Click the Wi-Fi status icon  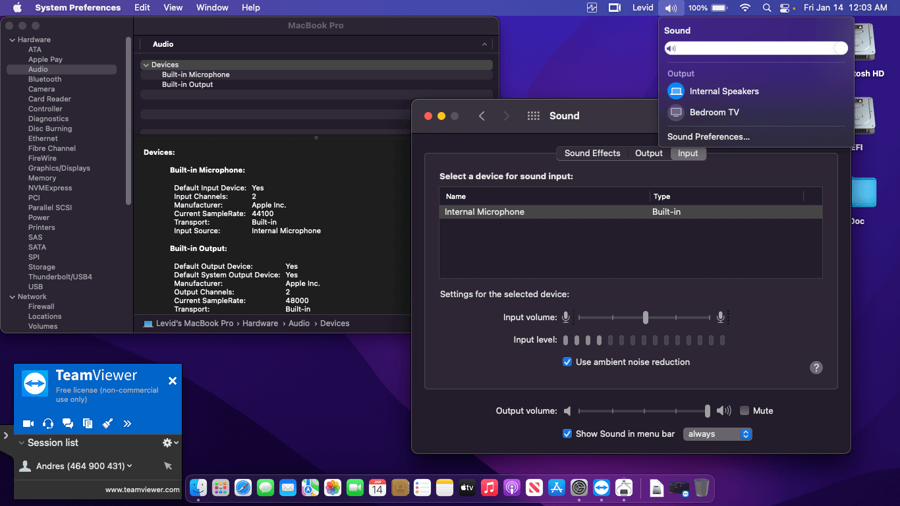pyautogui.click(x=745, y=8)
